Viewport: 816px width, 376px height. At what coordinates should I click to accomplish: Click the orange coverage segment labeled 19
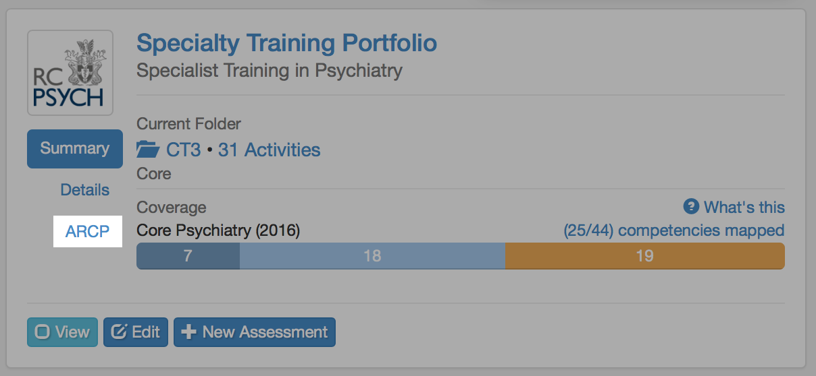pos(644,256)
